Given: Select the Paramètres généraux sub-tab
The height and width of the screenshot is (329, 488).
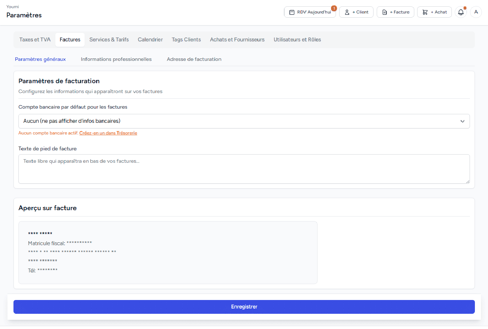Looking at the screenshot, I should [x=40, y=59].
